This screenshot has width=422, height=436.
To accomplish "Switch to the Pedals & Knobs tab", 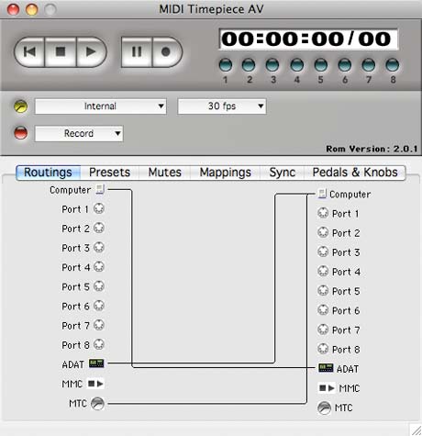I will pos(355,173).
